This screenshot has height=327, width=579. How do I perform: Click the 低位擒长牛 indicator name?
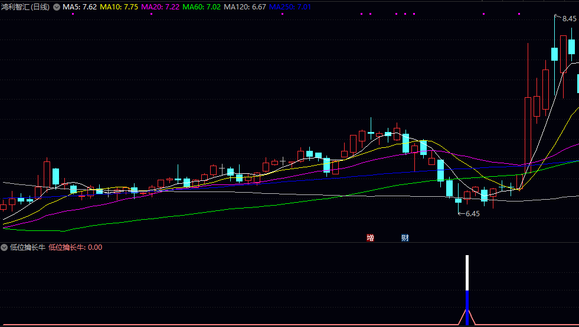(27, 247)
